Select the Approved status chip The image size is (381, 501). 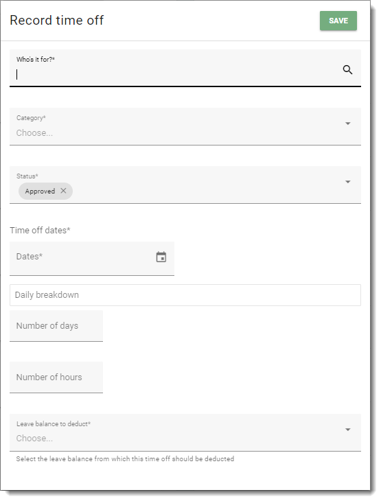40,191
